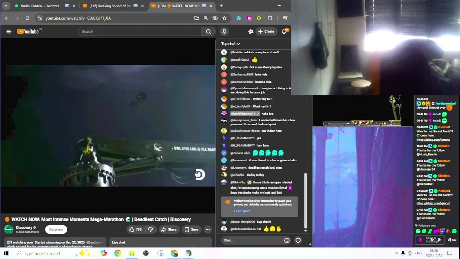The image size is (460, 259).
Task: Click the Discovery channel name link
Action: (x=24, y=227)
